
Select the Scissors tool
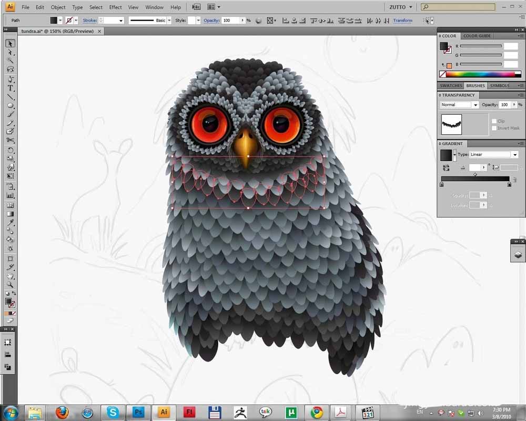[10, 141]
